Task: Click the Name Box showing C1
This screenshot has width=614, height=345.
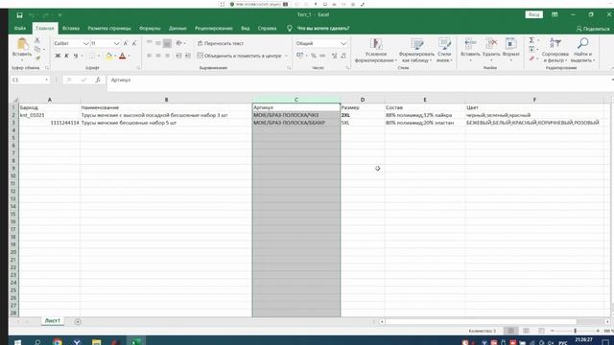Action: pyautogui.click(x=30, y=80)
